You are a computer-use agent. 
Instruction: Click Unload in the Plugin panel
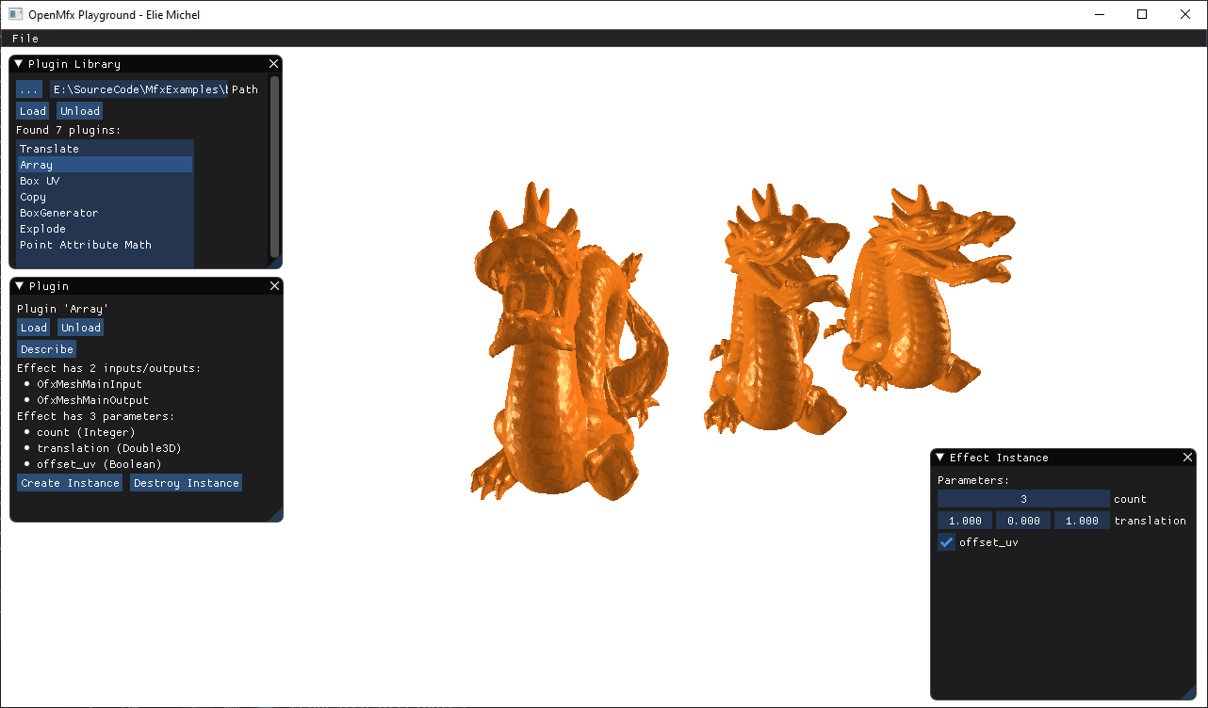point(81,328)
